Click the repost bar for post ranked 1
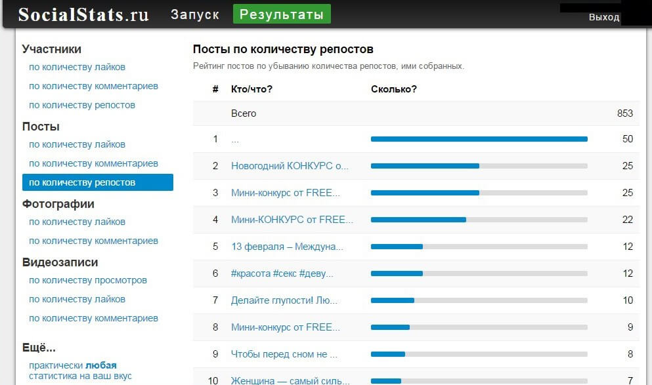This screenshot has width=652, height=385. point(479,139)
